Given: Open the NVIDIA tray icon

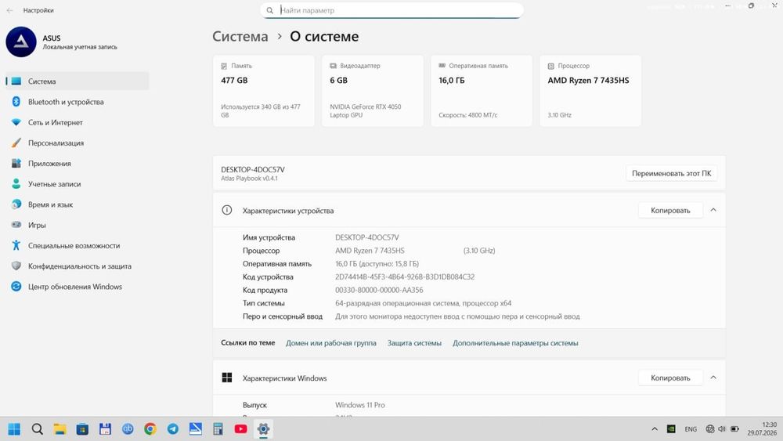Looking at the screenshot, I should (x=671, y=429).
